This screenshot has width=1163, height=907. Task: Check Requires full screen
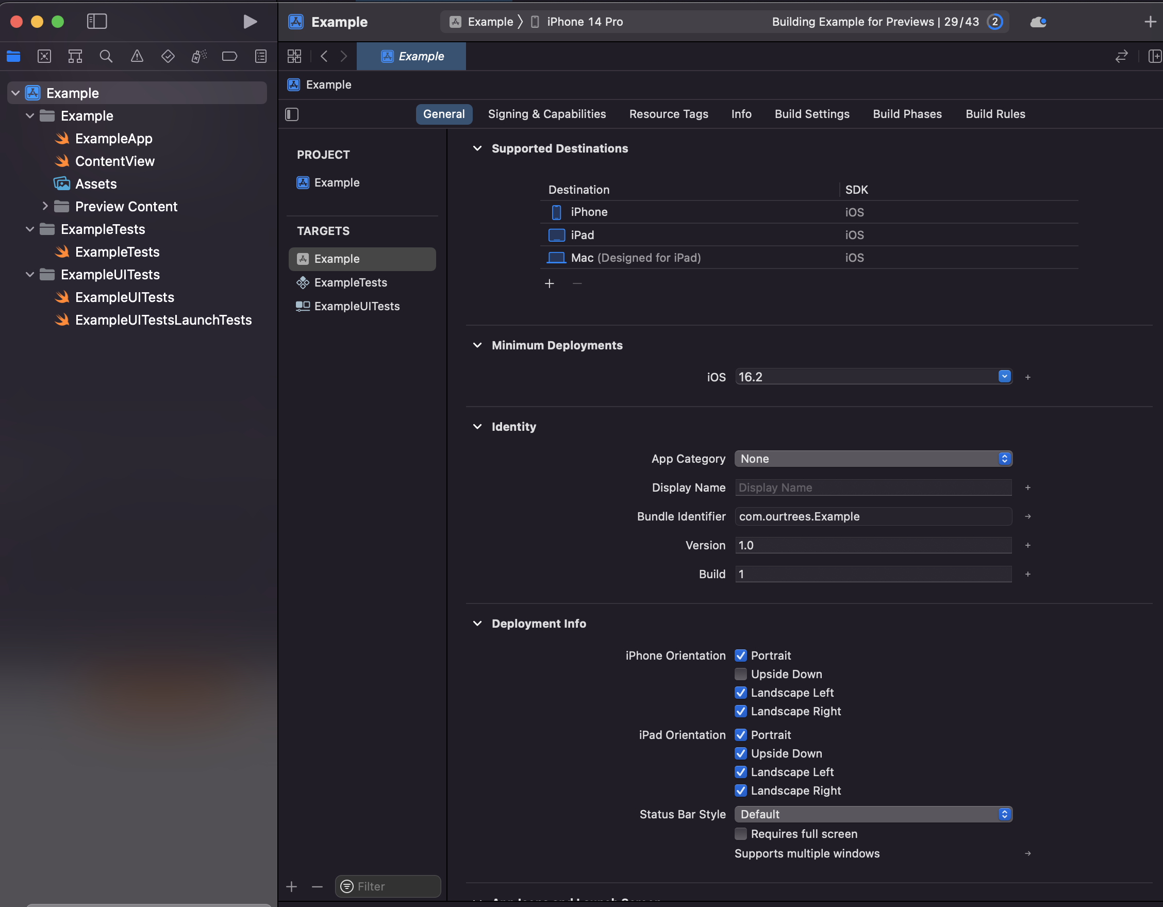tap(740, 834)
